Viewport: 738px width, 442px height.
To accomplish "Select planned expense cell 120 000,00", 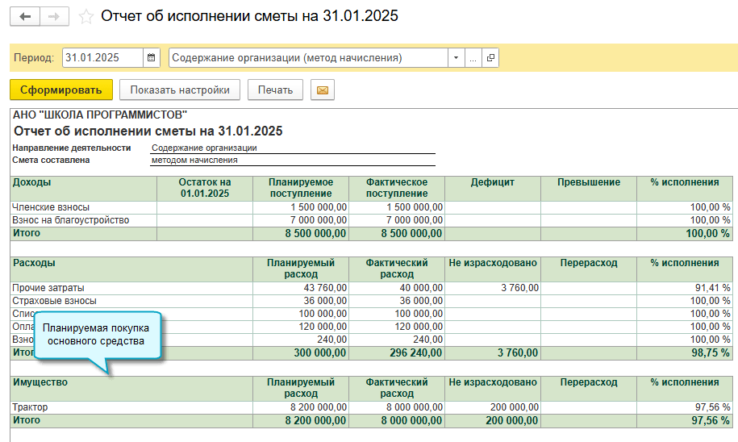I will (x=301, y=326).
